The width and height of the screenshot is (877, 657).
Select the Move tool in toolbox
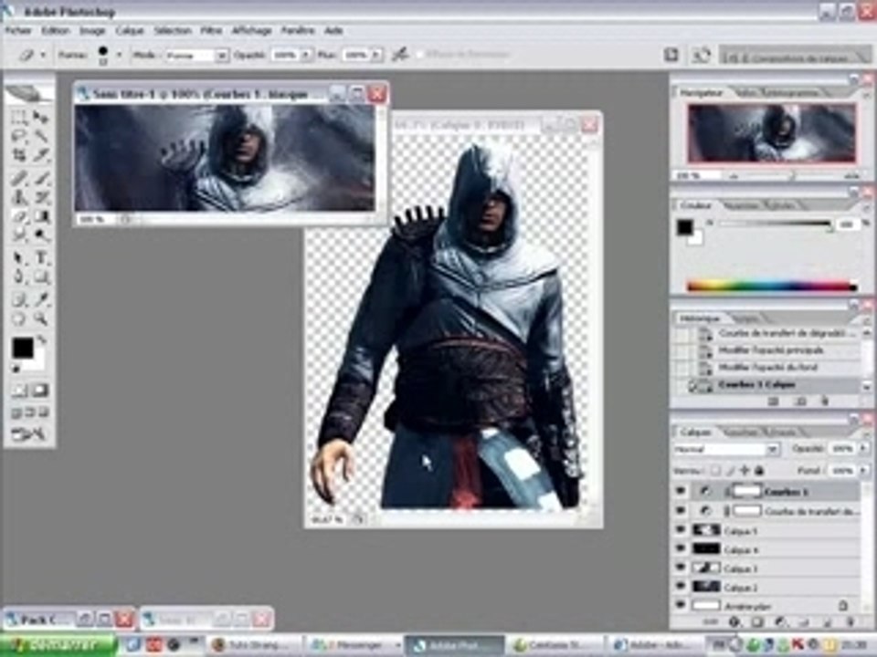[x=40, y=118]
